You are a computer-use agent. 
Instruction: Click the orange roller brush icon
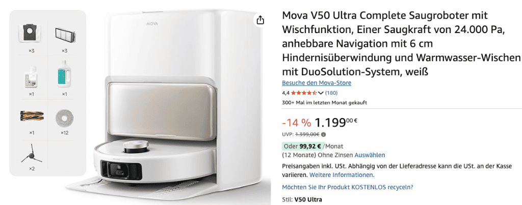(31, 116)
